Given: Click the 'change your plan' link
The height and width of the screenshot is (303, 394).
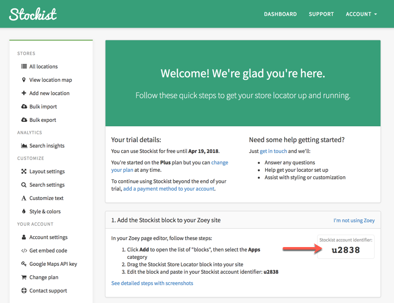Looking at the screenshot, I should pos(220,162).
